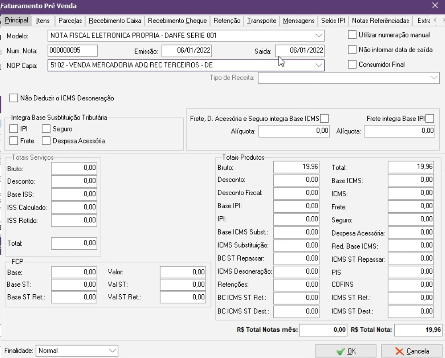Open the NOP Capa dropdown

(x=319, y=65)
